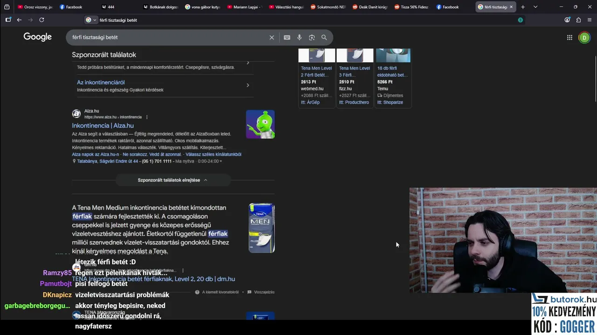Click the '(06 1) 701 1111' phone number
This screenshot has width=597, height=335.
tap(157, 161)
